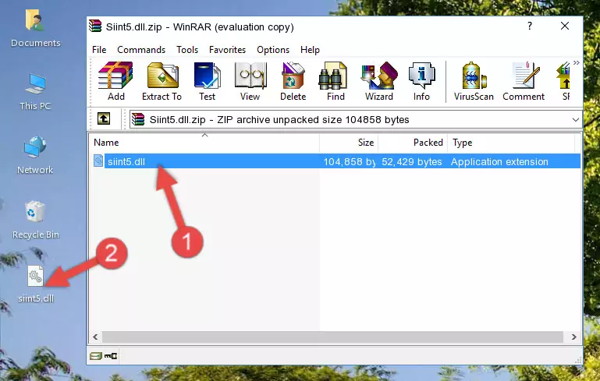Click the Add toolbar icon
Image resolution: width=600 pixels, height=381 pixels.
[115, 81]
